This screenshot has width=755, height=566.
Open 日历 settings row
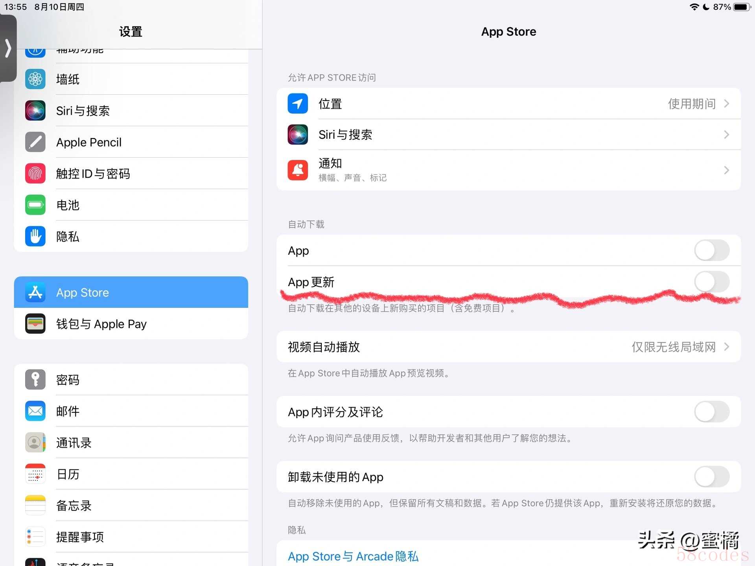pyautogui.click(x=131, y=474)
